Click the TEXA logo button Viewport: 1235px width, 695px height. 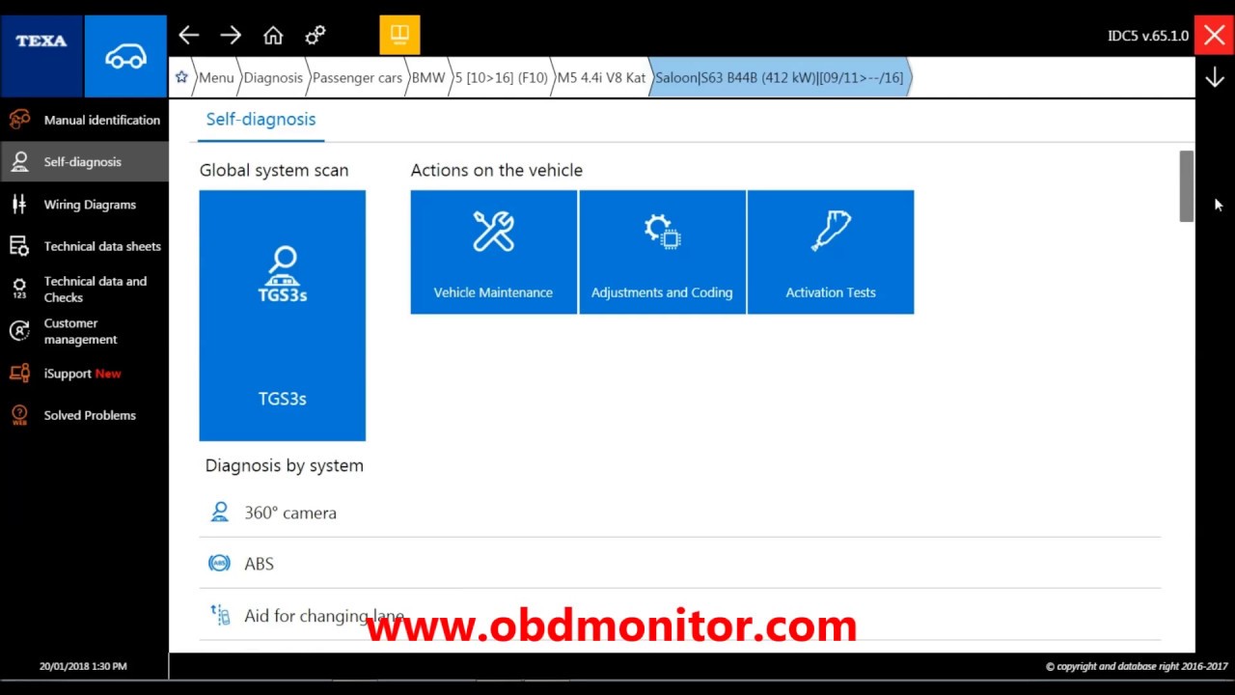point(41,56)
